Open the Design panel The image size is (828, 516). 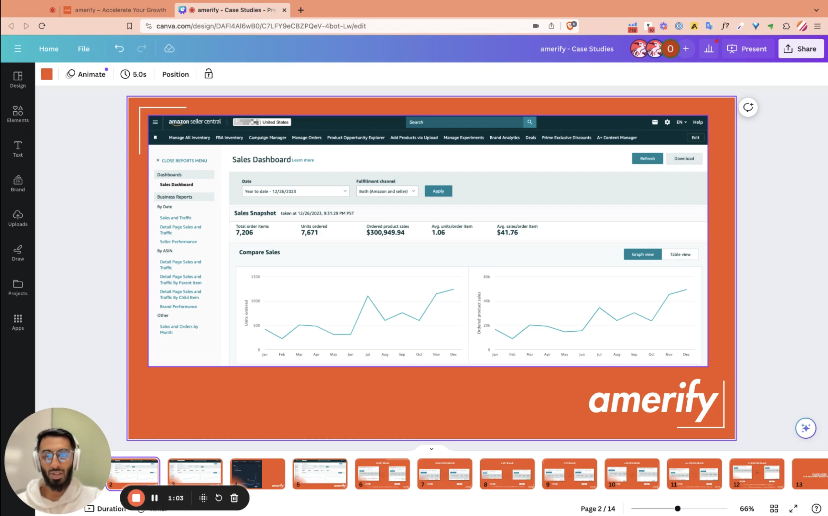click(18, 80)
